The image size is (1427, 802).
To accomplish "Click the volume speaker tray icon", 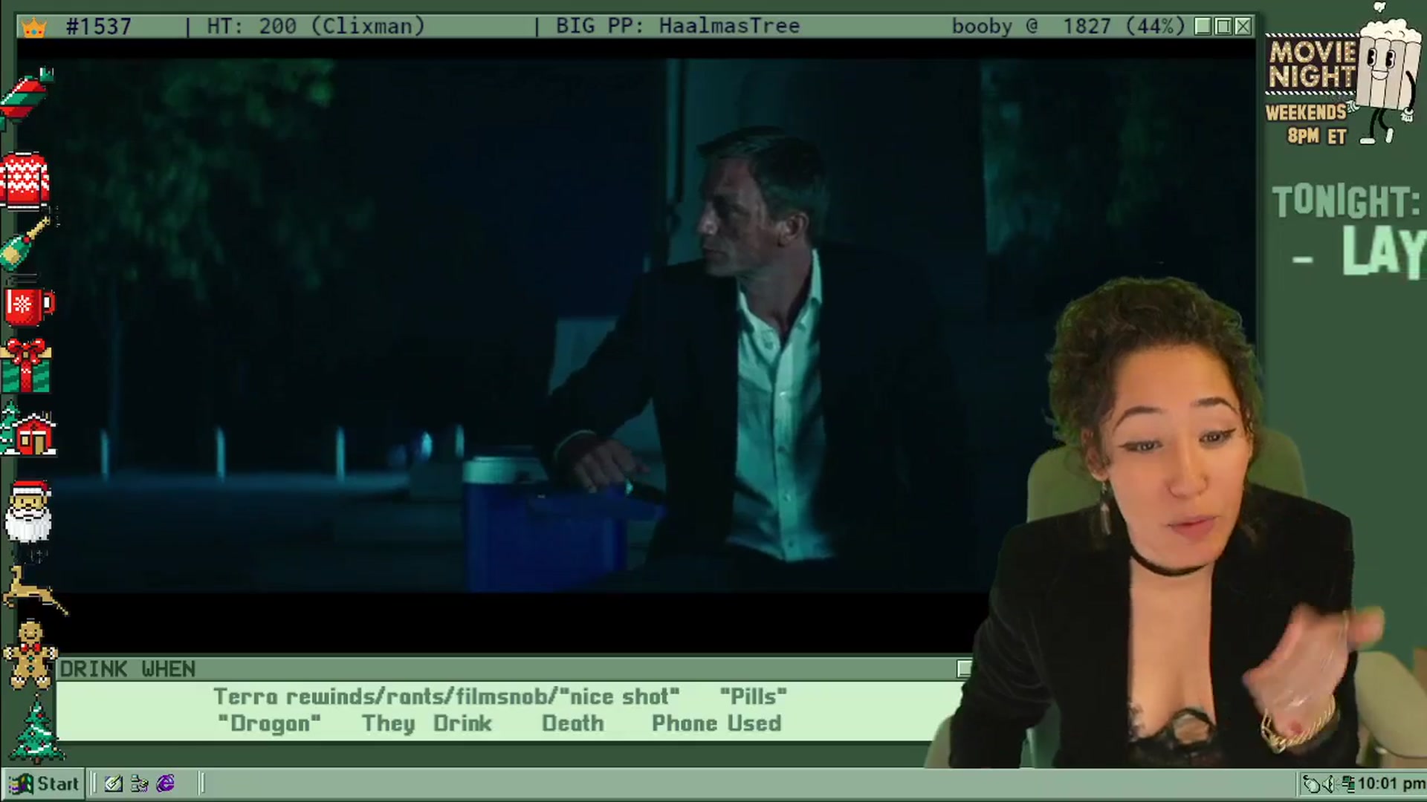I will click(1328, 783).
